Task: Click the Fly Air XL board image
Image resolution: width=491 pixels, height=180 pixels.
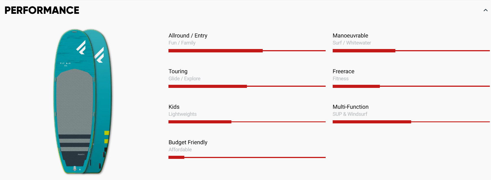Action: [x=82, y=101]
